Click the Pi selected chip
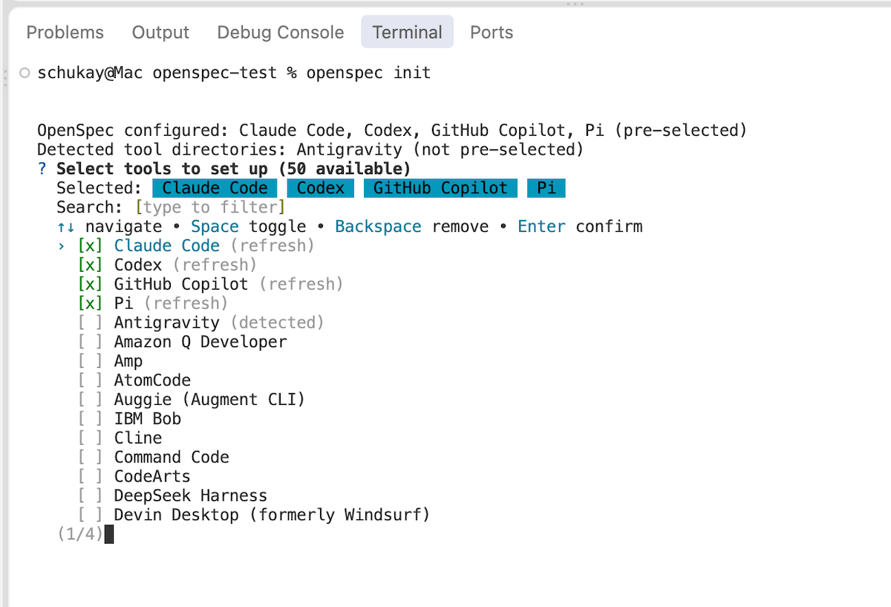This screenshot has height=607, width=891. [x=546, y=188]
